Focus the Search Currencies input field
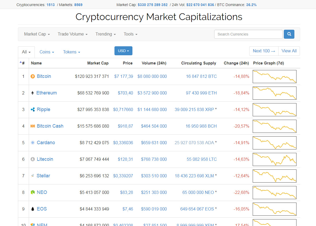This screenshot has width=316, height=226. click(248, 34)
